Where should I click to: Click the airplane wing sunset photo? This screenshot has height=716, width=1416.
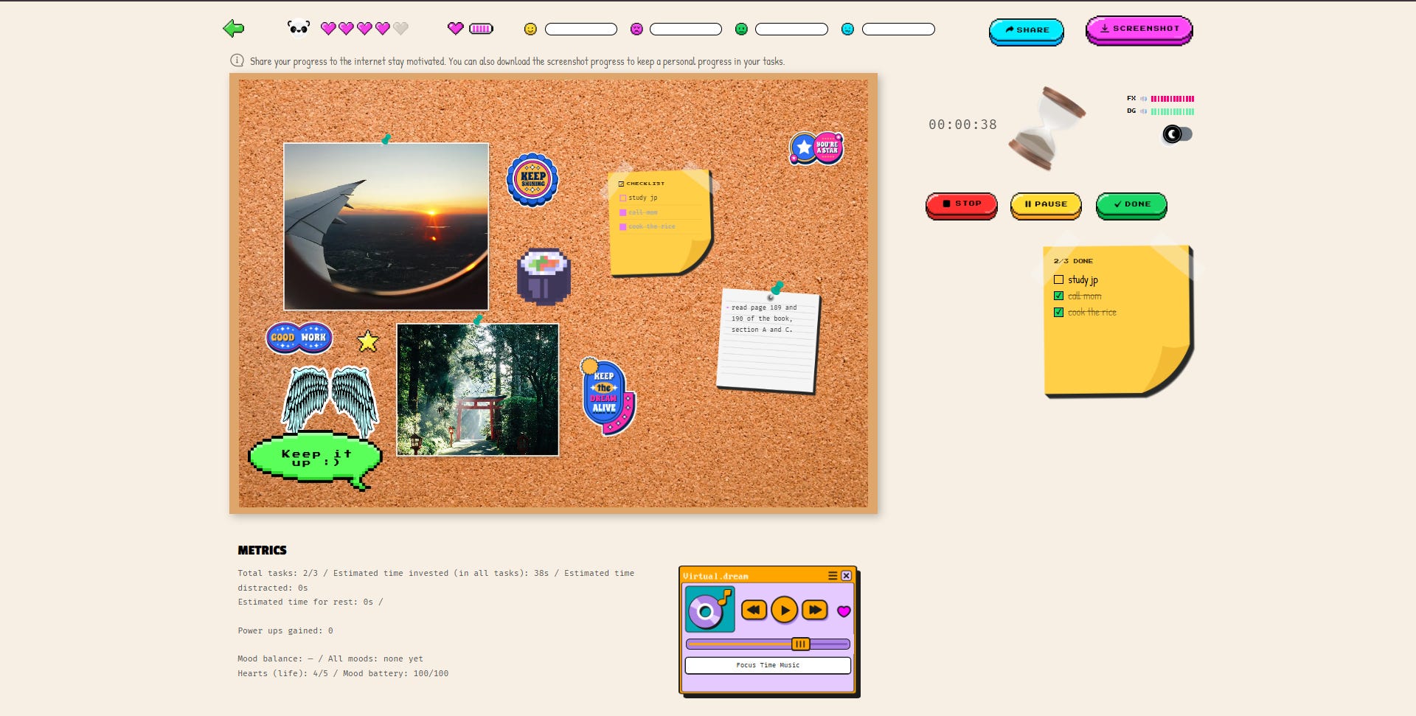(x=386, y=226)
